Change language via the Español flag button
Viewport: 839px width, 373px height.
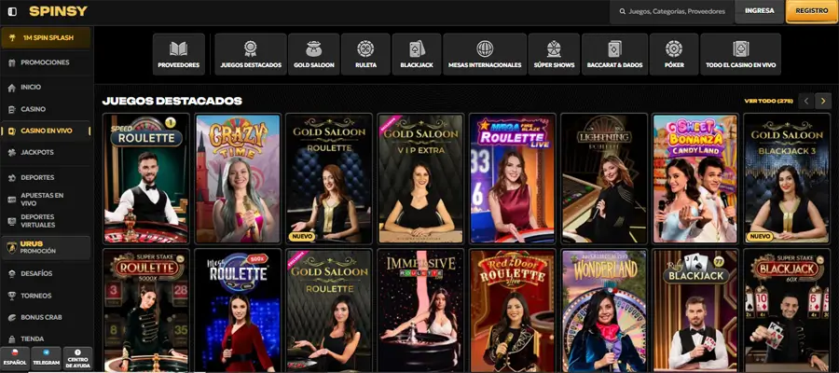tap(14, 359)
